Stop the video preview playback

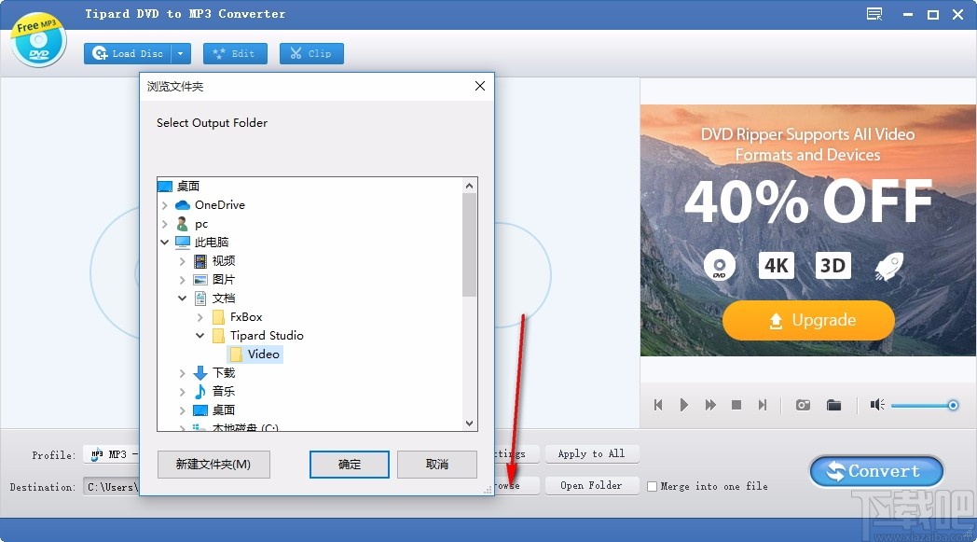tap(736, 405)
